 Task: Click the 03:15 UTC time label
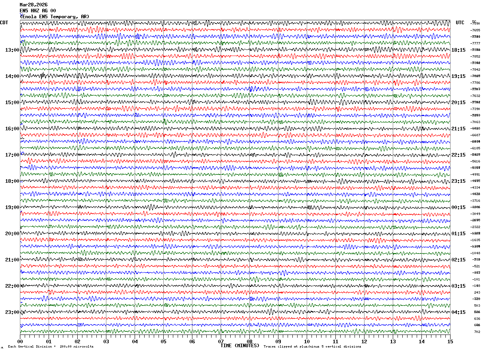[x=458, y=286]
